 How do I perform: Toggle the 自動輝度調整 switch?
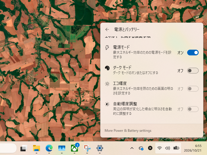click(x=193, y=109)
